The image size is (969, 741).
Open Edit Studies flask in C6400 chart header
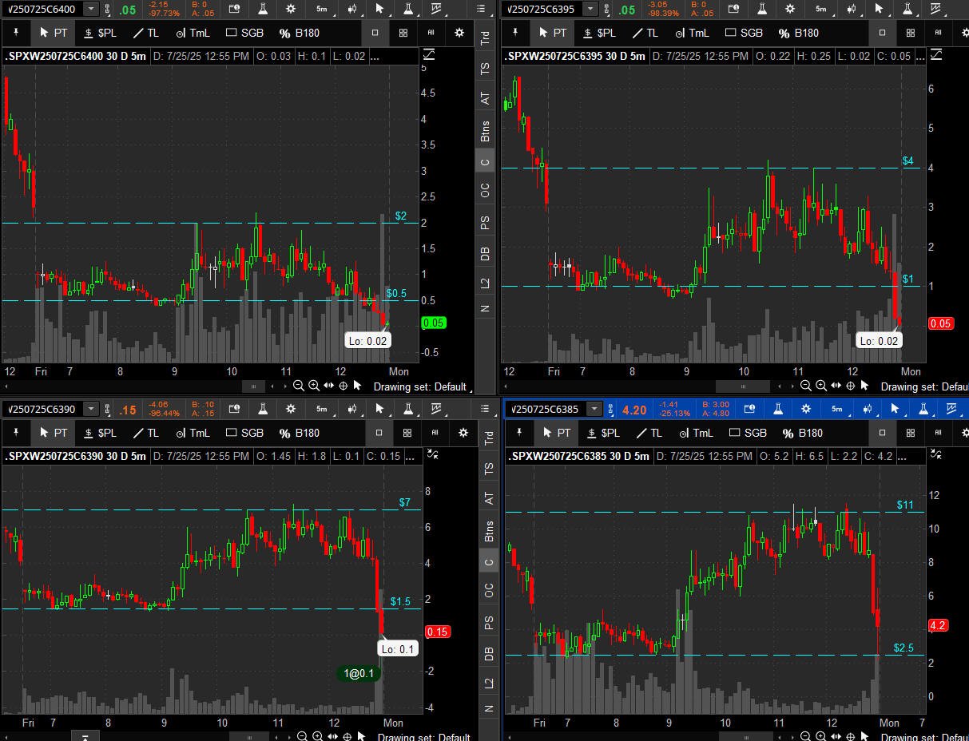tap(262, 9)
